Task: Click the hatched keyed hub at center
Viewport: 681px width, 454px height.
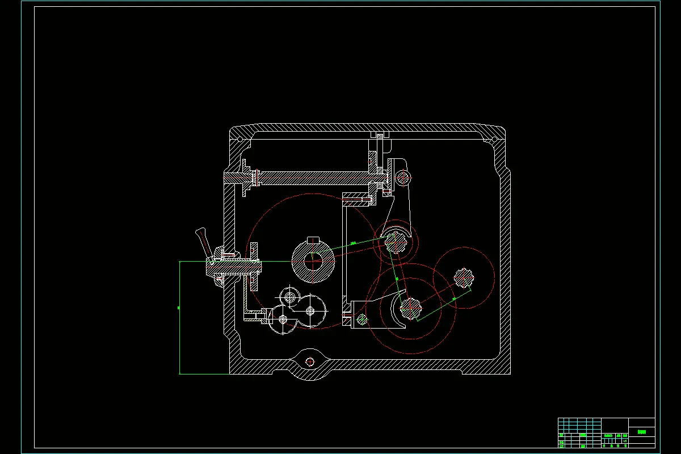Action: (313, 262)
